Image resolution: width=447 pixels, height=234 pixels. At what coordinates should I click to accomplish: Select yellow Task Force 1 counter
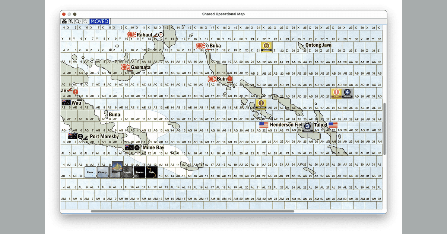[261, 104]
